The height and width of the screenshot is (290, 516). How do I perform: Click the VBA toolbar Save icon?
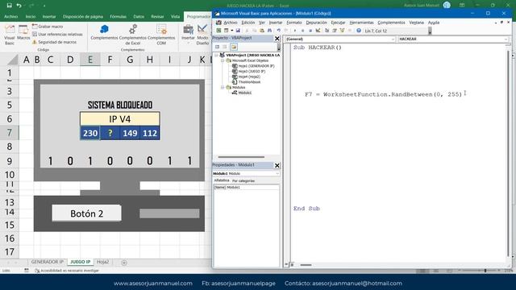click(238, 31)
